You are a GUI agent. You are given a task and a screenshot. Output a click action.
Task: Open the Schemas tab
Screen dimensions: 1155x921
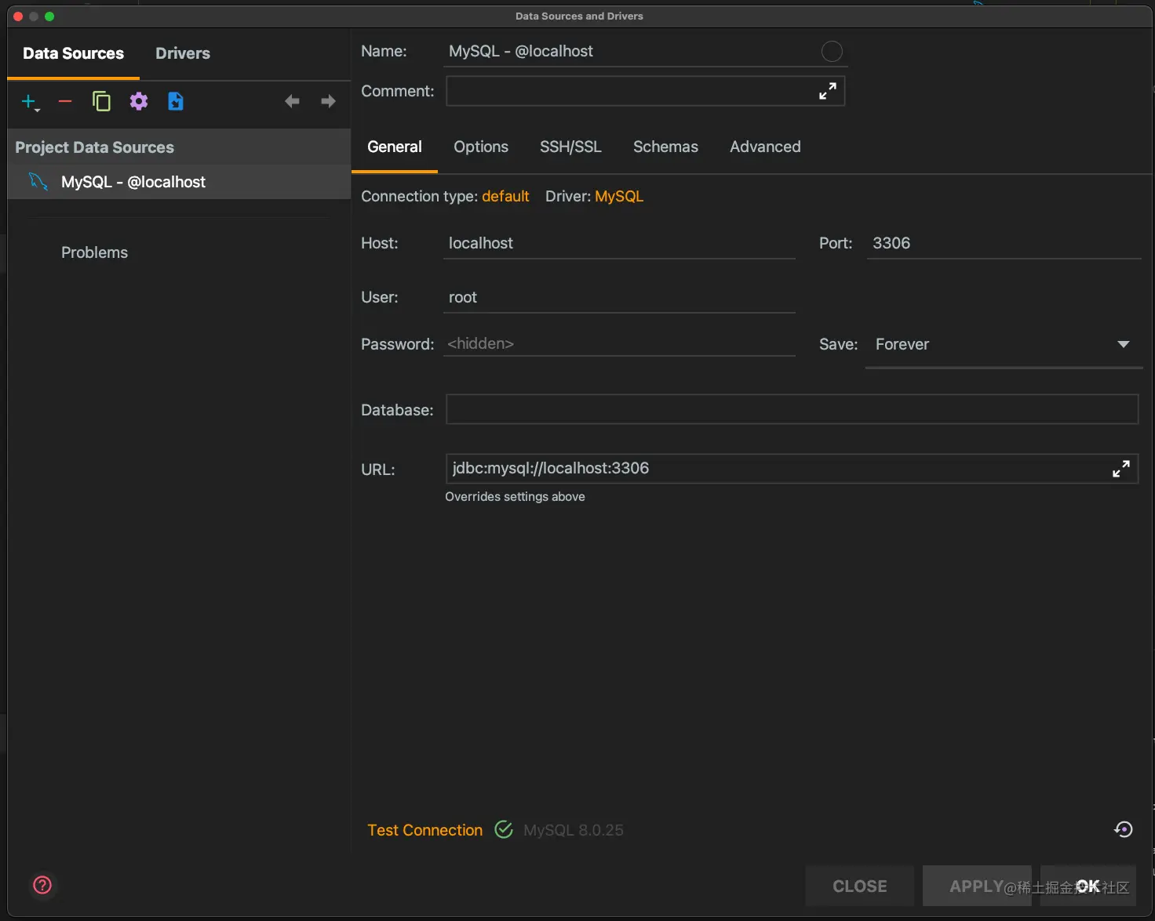[665, 147]
